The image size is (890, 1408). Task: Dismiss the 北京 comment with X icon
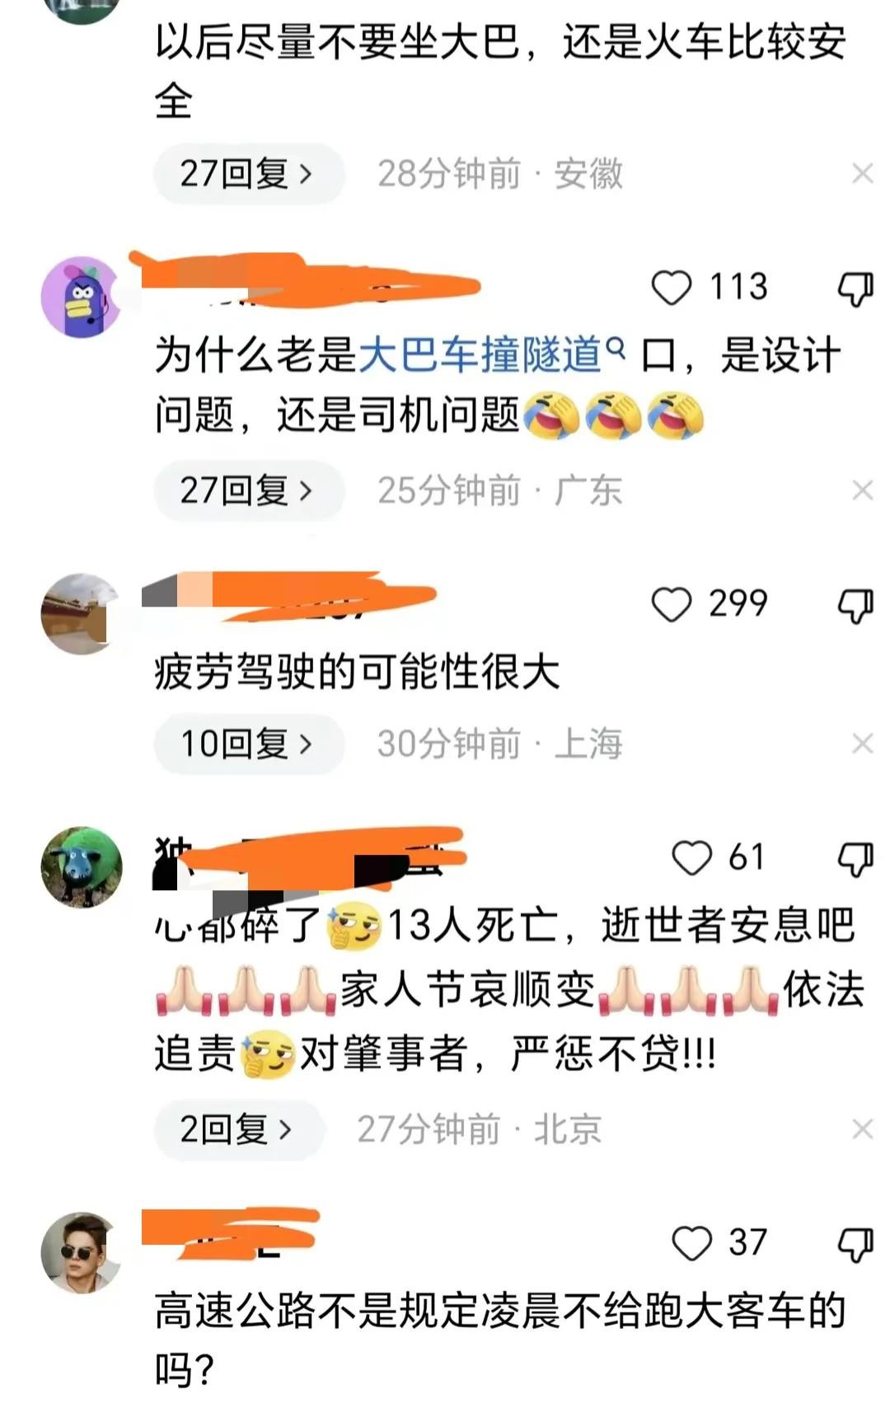863,1129
